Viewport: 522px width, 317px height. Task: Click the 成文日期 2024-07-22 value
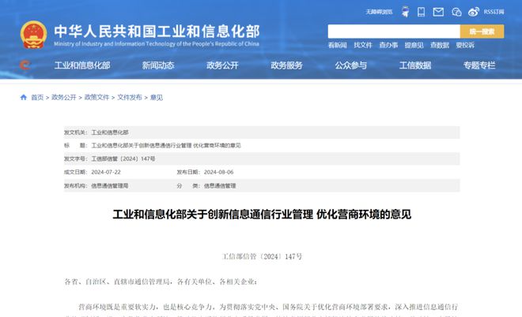tap(106, 172)
